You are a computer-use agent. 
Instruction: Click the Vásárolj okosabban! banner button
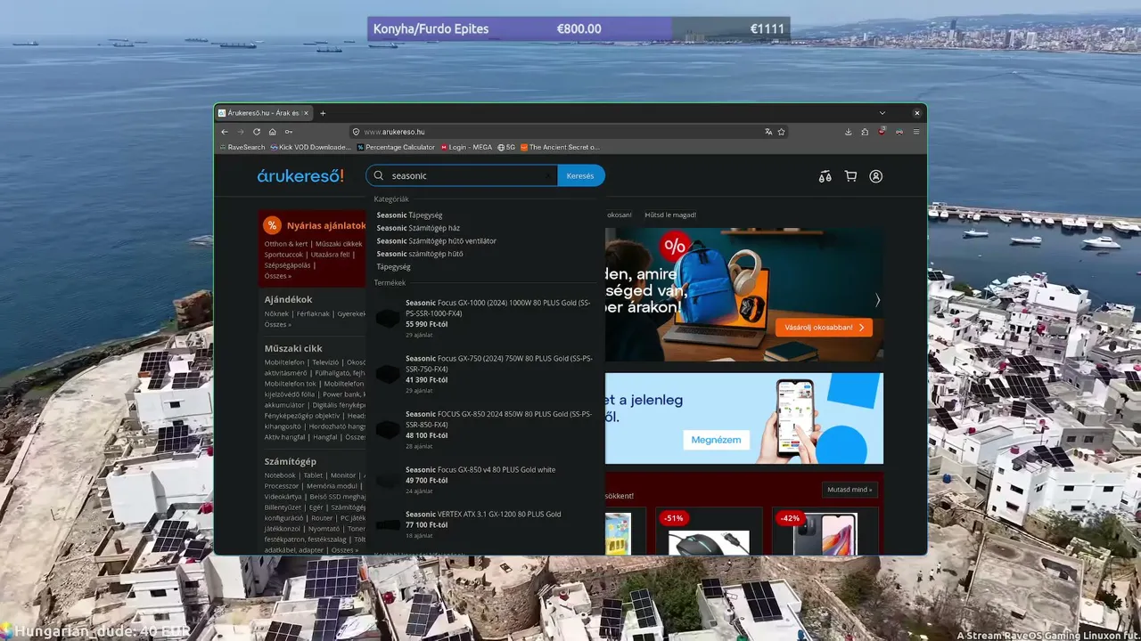click(824, 328)
